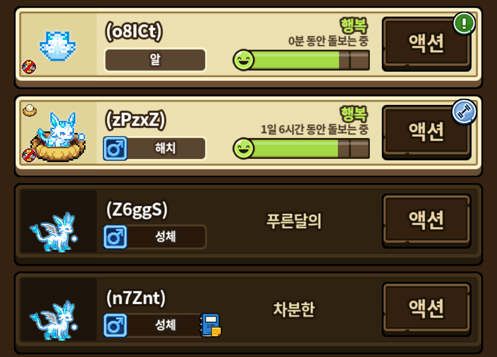The height and width of the screenshot is (357, 497).
Task: Open 액션 button for egg o8ICt
Action: (426, 44)
